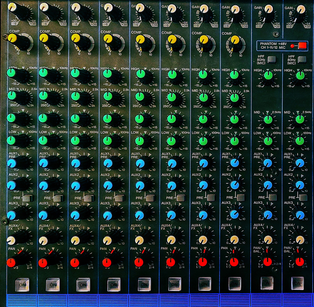Click the white GAIN knob on the fifth channel
This screenshot has height=307, width=314.
click(140, 8)
